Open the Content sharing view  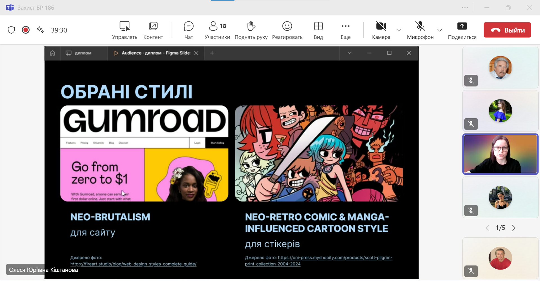(x=153, y=30)
